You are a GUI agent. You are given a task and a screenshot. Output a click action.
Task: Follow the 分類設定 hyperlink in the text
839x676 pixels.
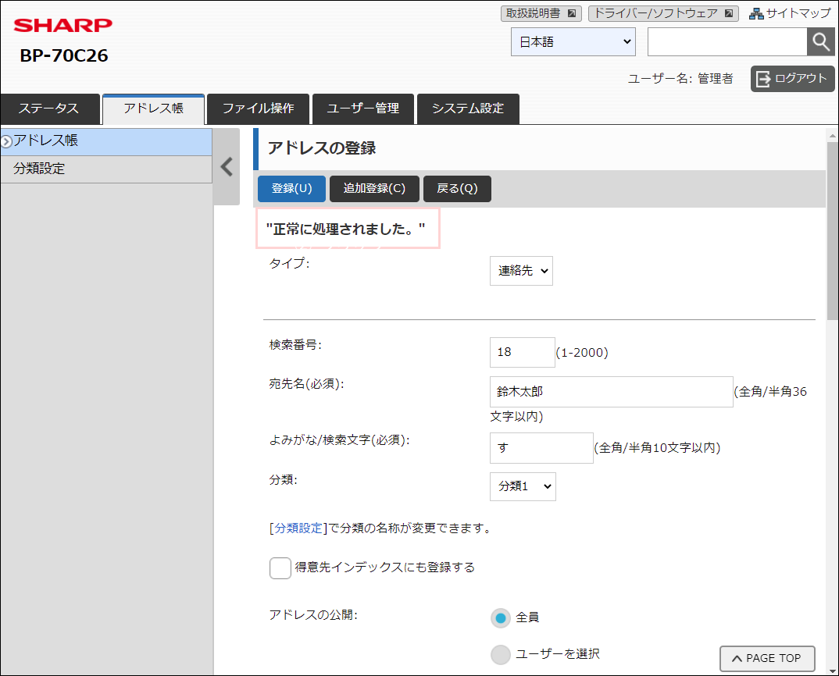pyautogui.click(x=298, y=528)
